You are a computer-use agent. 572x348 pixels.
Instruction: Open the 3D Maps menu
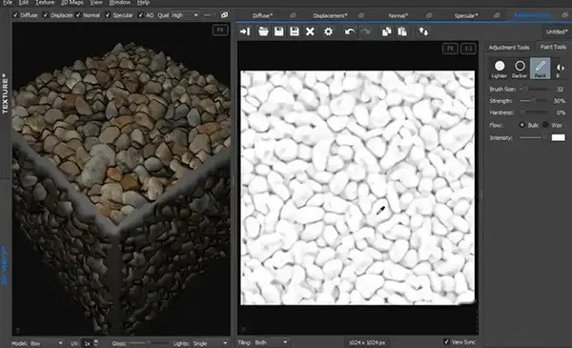coord(71,3)
